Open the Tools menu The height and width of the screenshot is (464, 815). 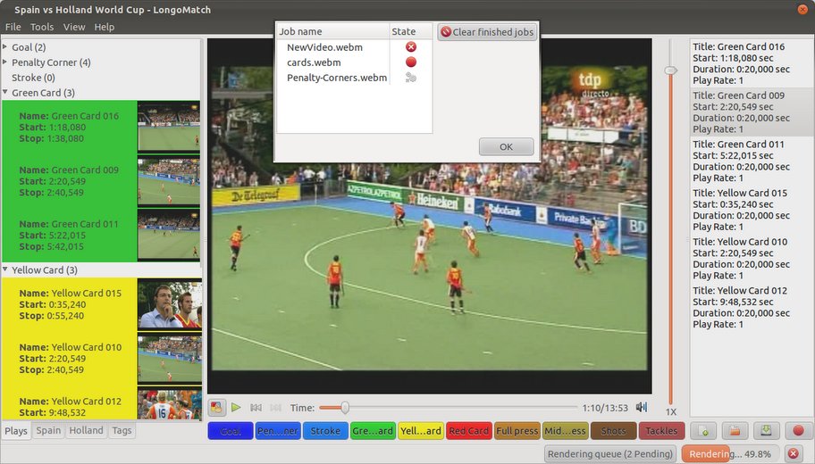(x=42, y=27)
